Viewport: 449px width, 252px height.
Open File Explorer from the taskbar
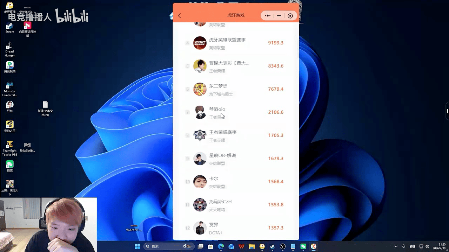252,246
